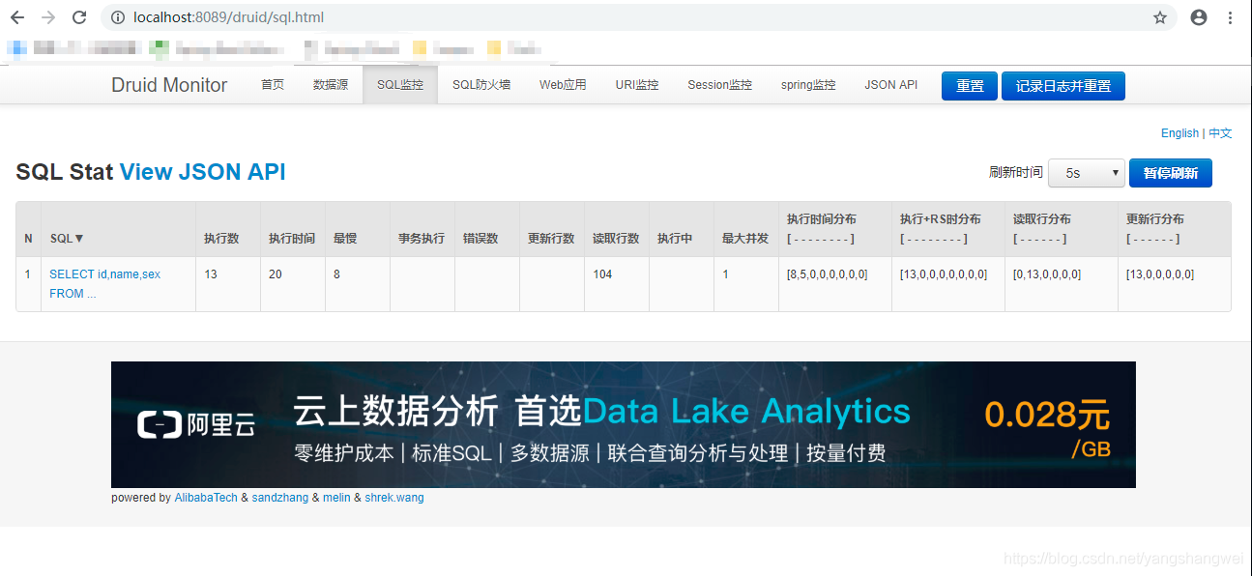This screenshot has width=1252, height=576.
Task: Sort by the SQL column header
Action: click(x=67, y=238)
